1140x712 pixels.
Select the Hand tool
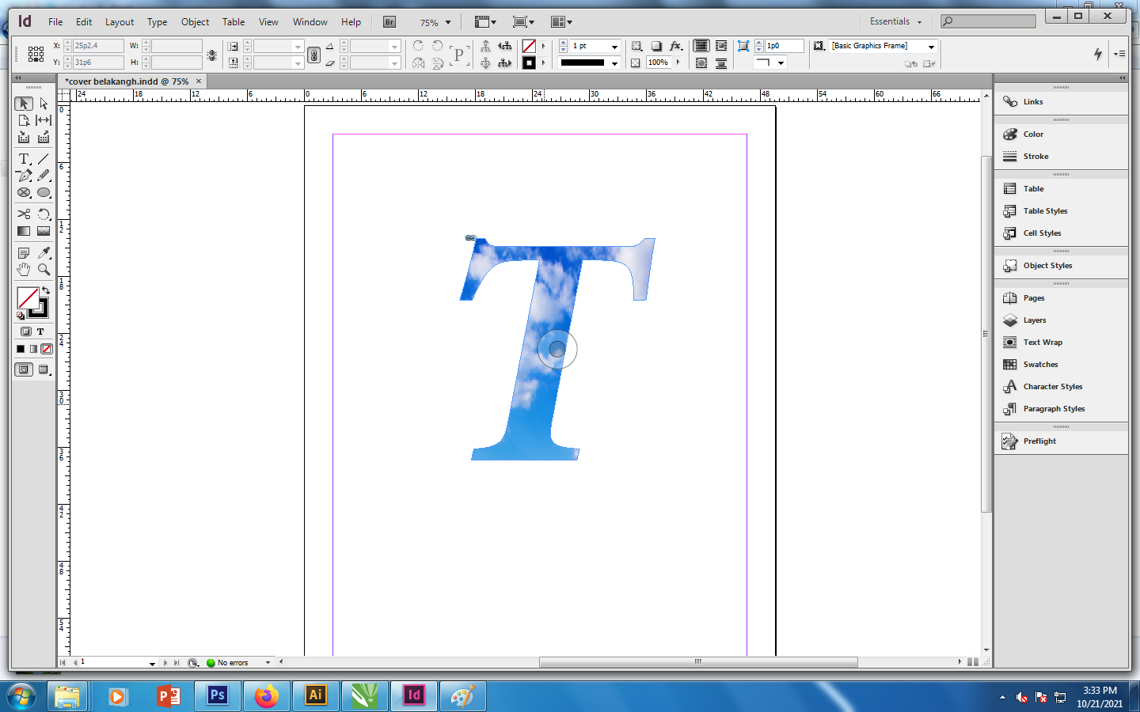tap(24, 270)
